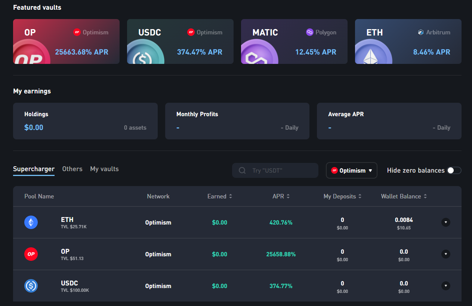Click the USDC pool name in the table

pyautogui.click(x=70, y=283)
